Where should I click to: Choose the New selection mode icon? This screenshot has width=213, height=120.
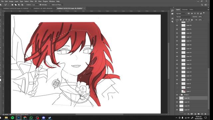tap(12, 5)
